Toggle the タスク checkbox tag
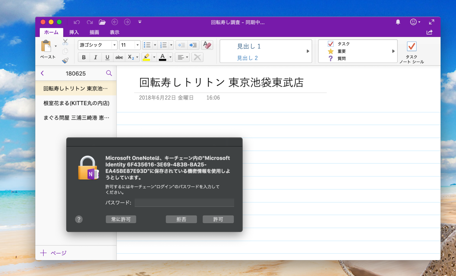This screenshot has height=276, width=456. [331, 44]
